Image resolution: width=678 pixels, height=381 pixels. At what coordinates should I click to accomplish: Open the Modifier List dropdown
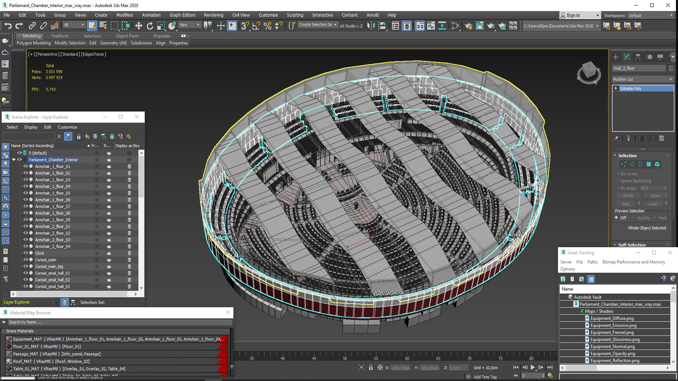(643, 79)
